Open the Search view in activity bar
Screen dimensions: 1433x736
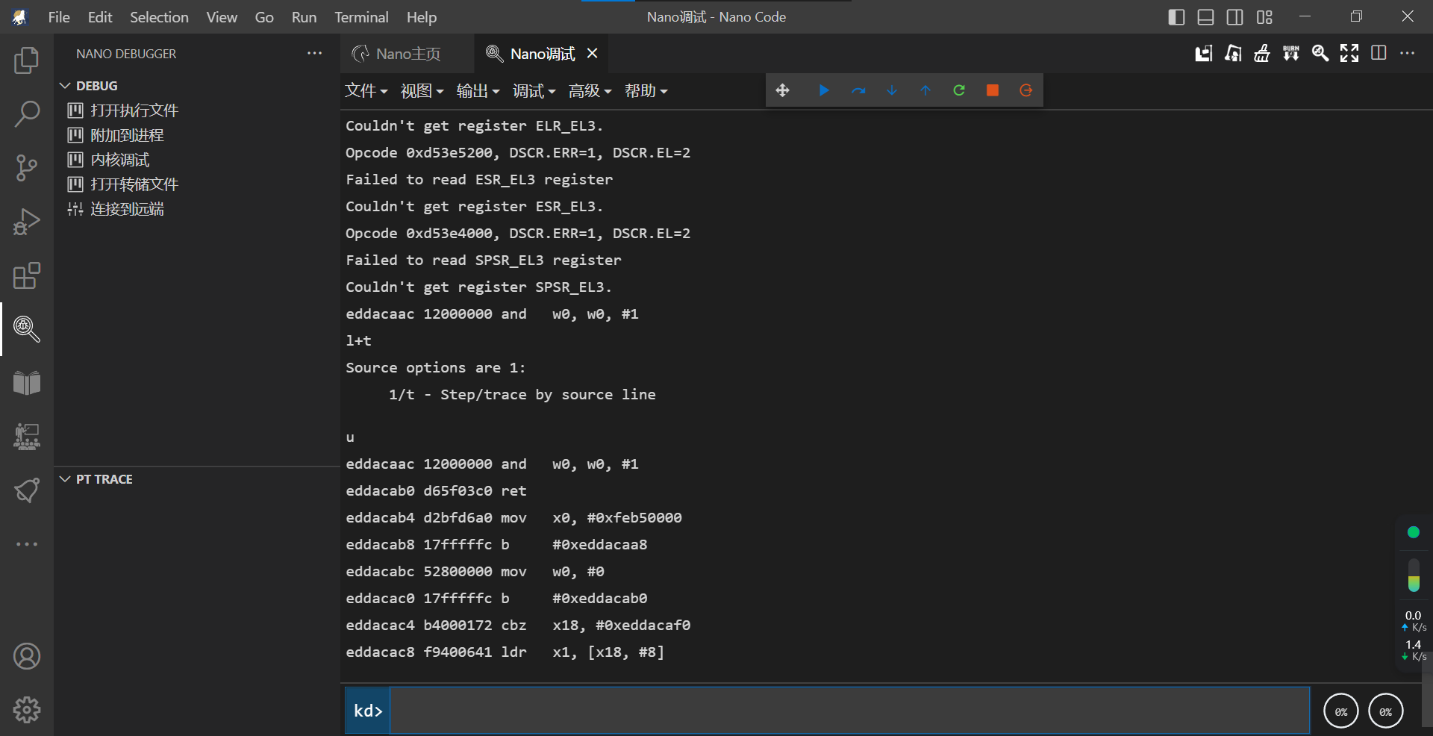point(27,114)
